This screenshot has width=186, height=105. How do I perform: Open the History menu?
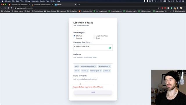[27, 1]
